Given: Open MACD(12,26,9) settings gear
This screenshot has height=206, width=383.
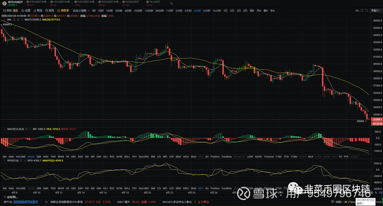Looking at the screenshot, I should point(27,129).
